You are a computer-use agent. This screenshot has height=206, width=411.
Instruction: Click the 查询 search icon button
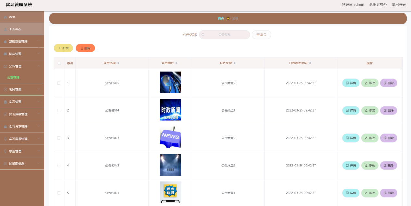[x=261, y=34]
